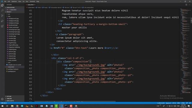Click HTML language mode in status bar
The image size is (192, 108).
tap(183, 103)
